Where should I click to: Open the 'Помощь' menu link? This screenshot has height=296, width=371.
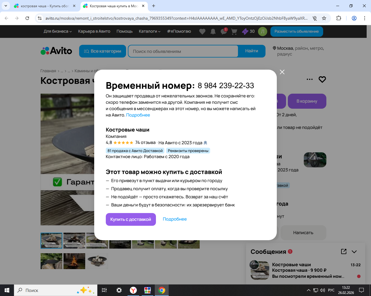point(125,32)
